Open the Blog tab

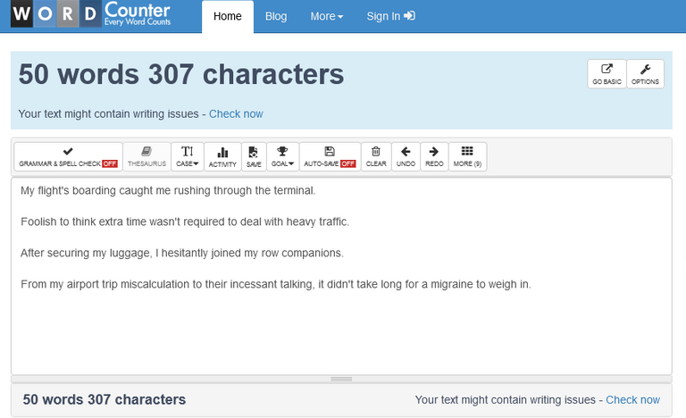pyautogui.click(x=276, y=17)
